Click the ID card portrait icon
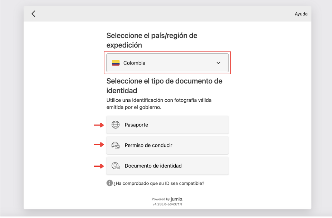The image size is (332, 218). click(115, 166)
